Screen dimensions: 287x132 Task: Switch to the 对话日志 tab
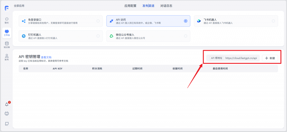click(x=166, y=6)
